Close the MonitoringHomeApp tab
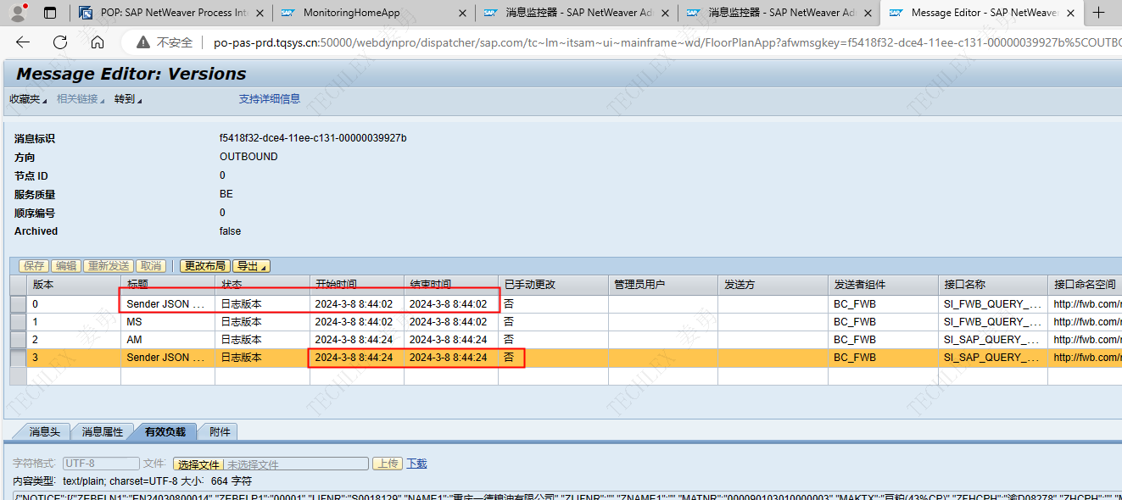 [461, 13]
